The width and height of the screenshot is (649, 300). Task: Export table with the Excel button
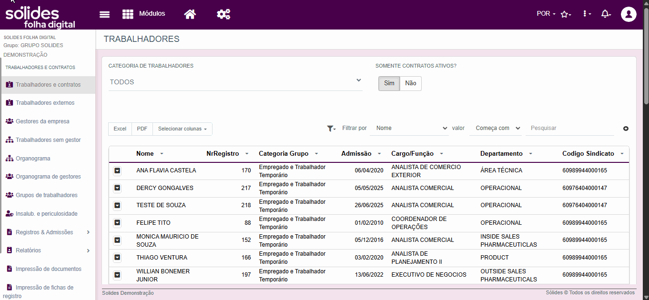120,129
